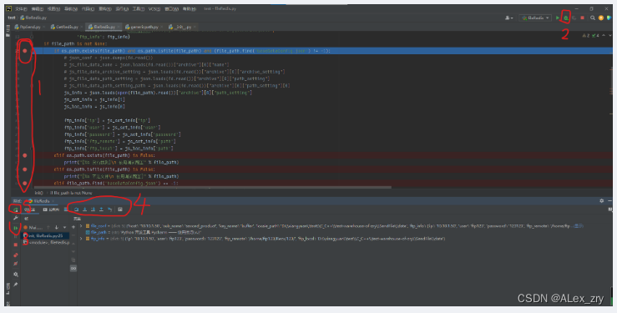
Task: Click the red stop square in debug sidebar
Action: click(x=16, y=245)
